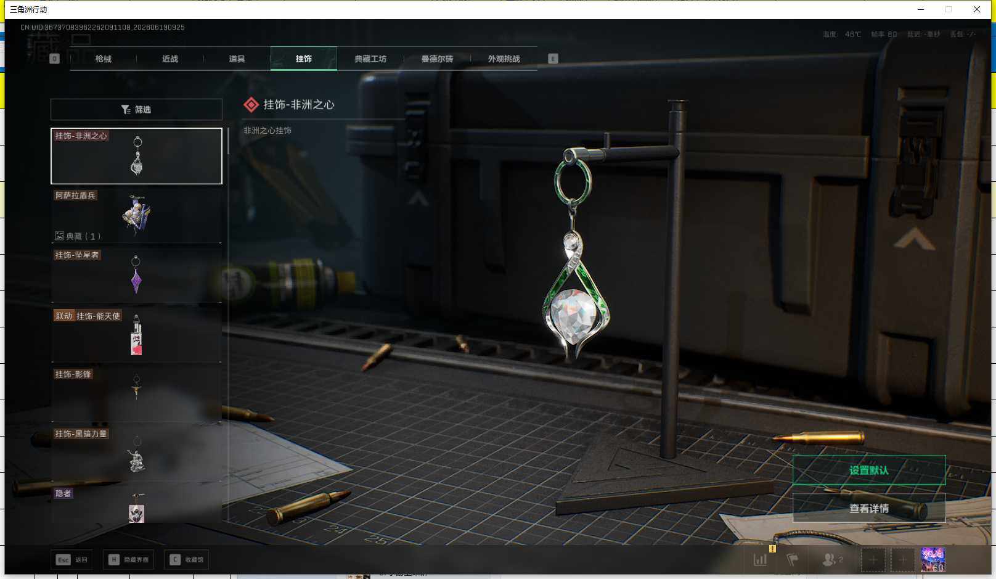The width and height of the screenshot is (996, 579).
Task: Select the 挂饰-影锋 charm card
Action: tap(136, 394)
